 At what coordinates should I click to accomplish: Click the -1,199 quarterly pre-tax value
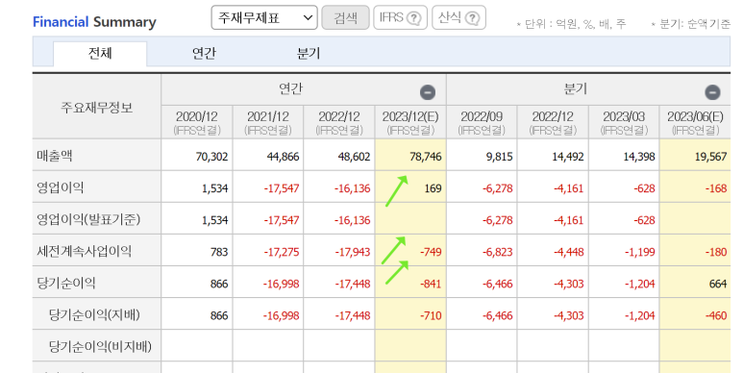(640, 252)
